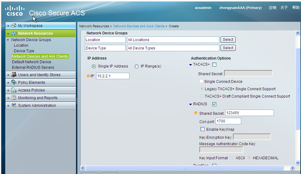Click the My Workspace icon

14,25
